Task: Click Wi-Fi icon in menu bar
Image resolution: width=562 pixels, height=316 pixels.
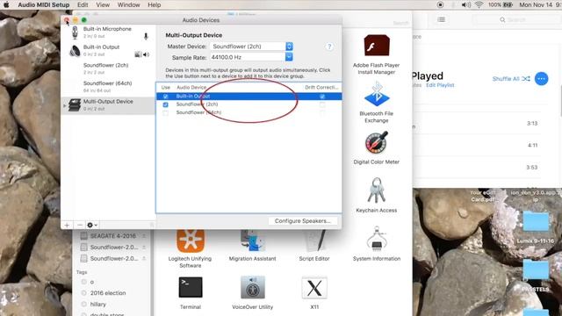Action: point(479,5)
